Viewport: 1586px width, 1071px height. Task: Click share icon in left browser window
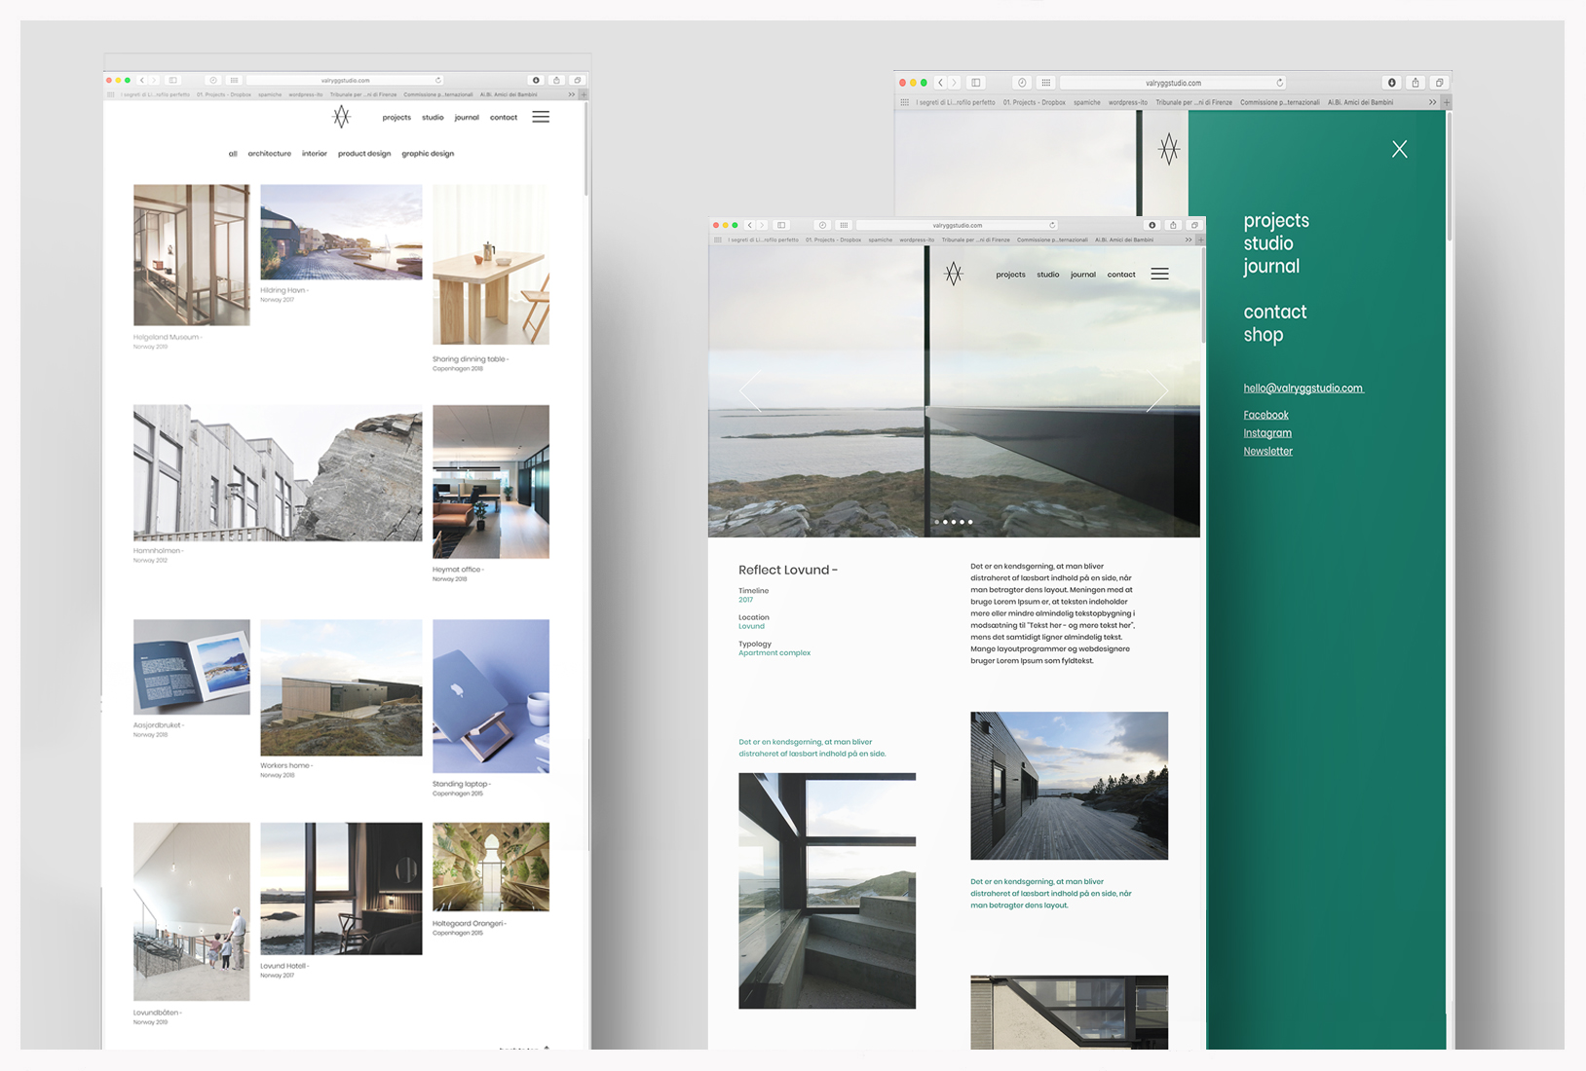pos(556,80)
